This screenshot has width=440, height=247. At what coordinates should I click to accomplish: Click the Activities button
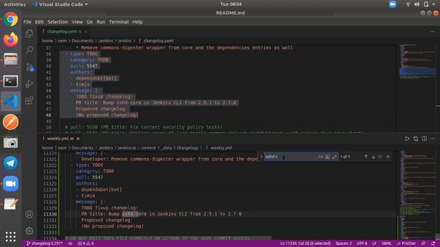coord(14,4)
